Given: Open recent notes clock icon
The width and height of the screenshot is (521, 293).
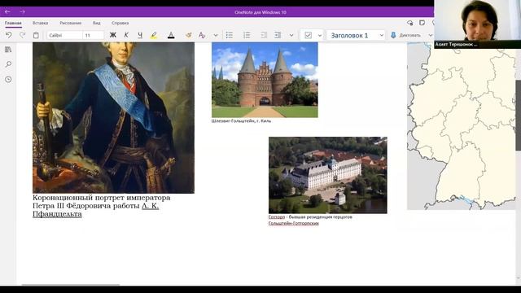Looking at the screenshot, I should coord(8,80).
